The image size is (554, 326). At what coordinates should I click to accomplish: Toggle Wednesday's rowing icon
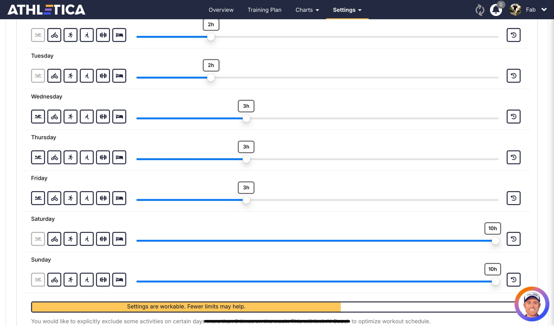87,117
